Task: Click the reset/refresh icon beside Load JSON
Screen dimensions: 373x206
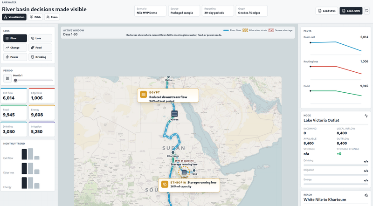Action: [x=367, y=11]
